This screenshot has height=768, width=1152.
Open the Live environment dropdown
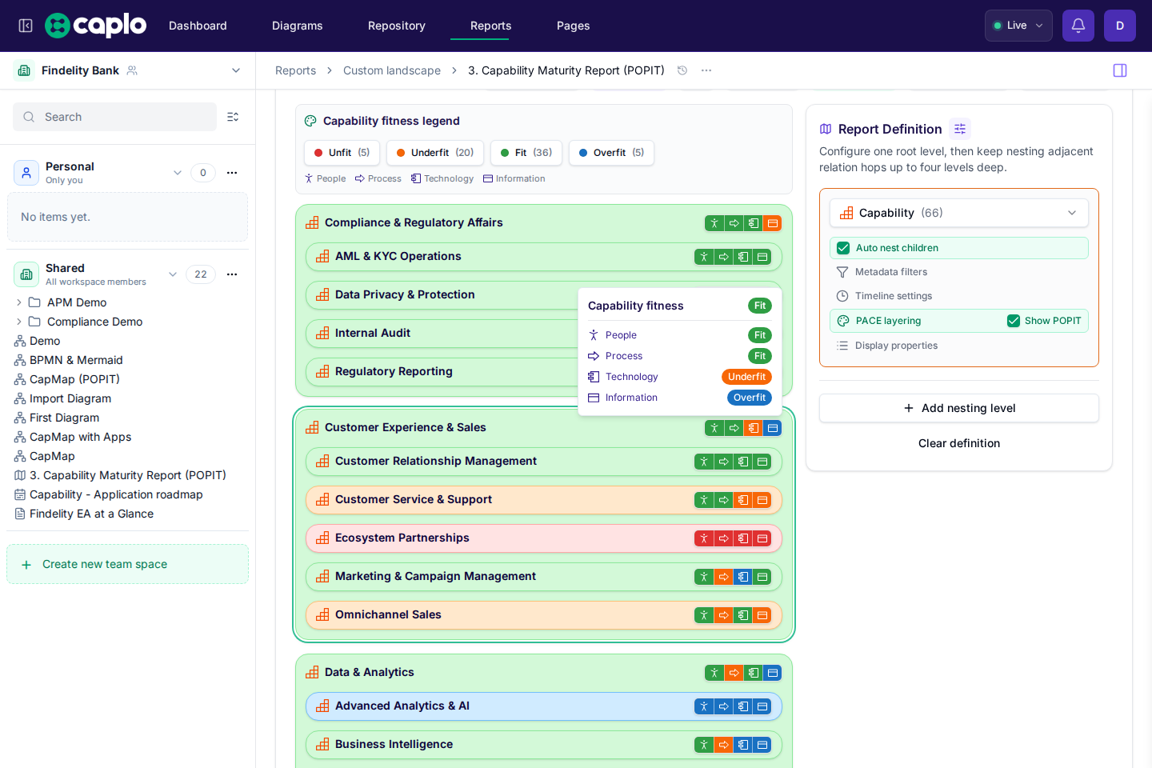1018,26
